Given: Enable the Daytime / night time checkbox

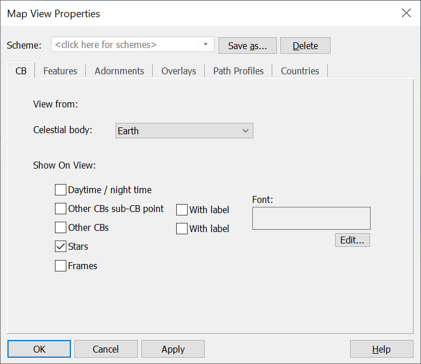Looking at the screenshot, I should (x=61, y=190).
